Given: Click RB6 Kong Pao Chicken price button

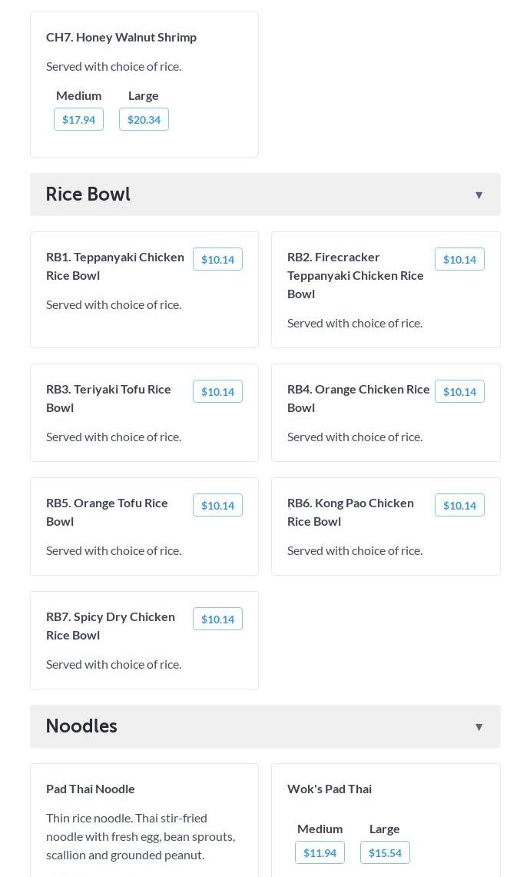Looking at the screenshot, I should pyautogui.click(x=459, y=505).
